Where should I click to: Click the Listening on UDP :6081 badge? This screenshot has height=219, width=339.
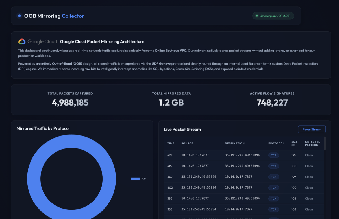pos(273,16)
